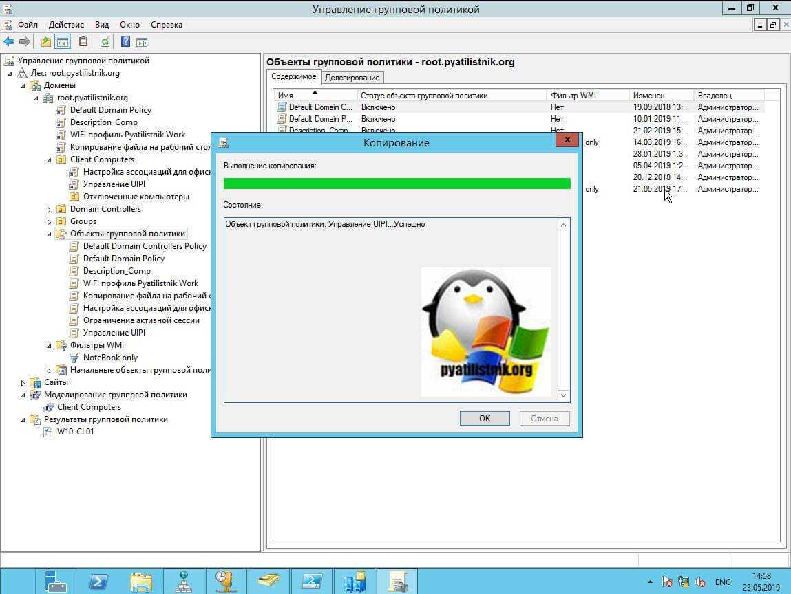
Task: Open File Explorer from the taskbar
Action: click(141, 581)
